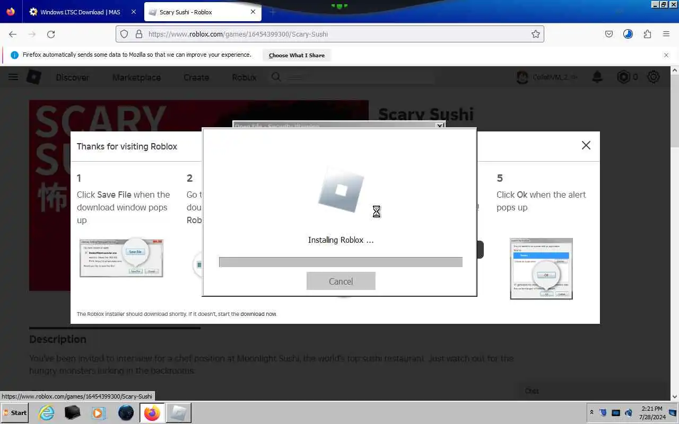The width and height of the screenshot is (679, 424).
Task: Click the Description heading
Action: pos(57,339)
